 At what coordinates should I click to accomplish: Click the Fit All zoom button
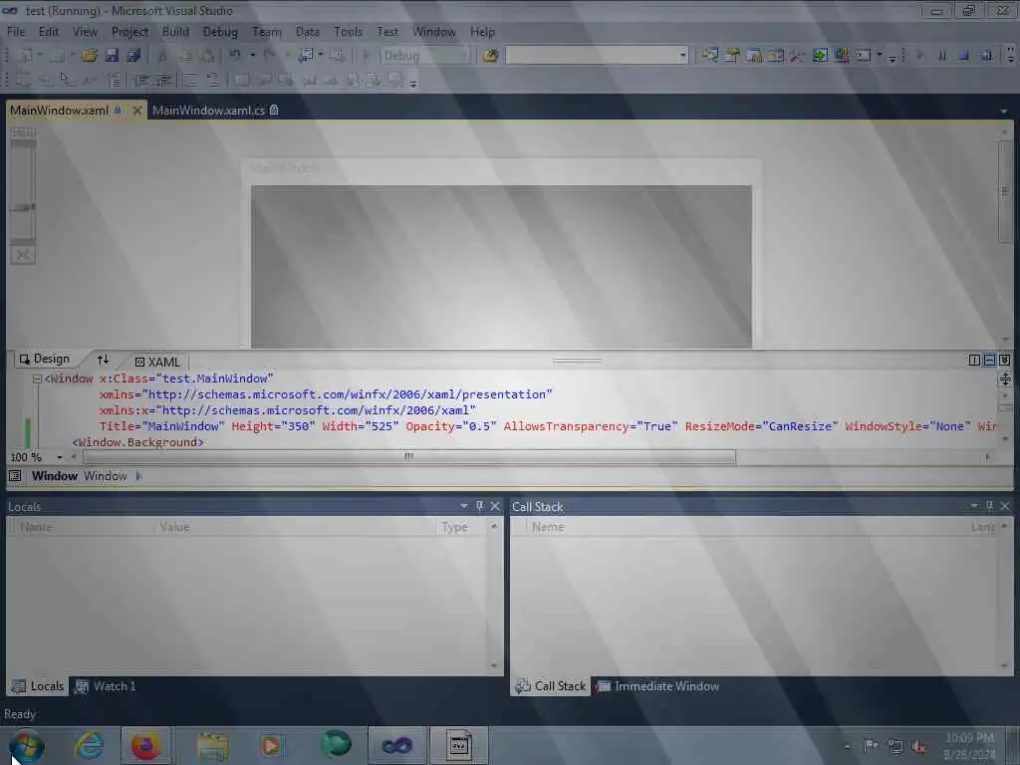[x=23, y=255]
